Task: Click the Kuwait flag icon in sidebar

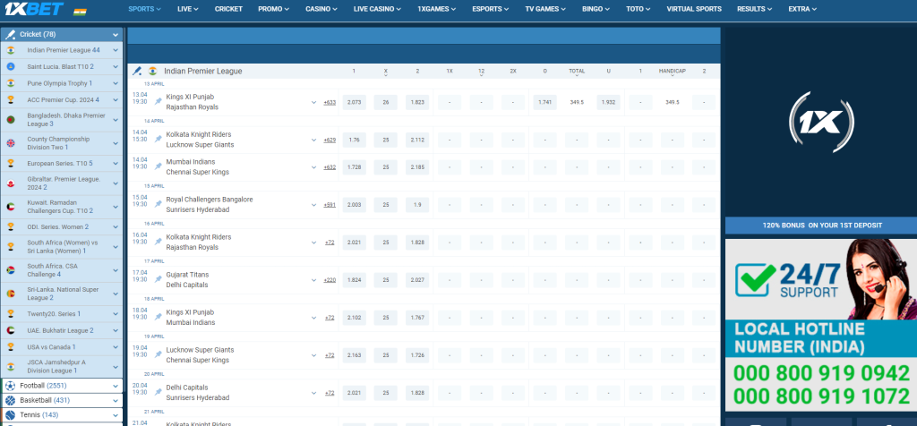Action: tap(11, 206)
